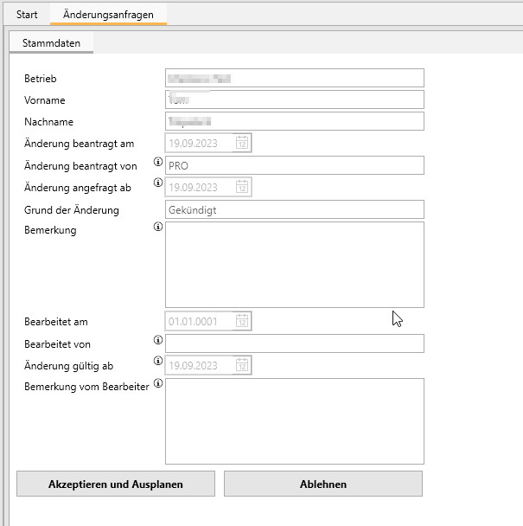Click the Grund der Änderung field
523x526 pixels.
[295, 209]
